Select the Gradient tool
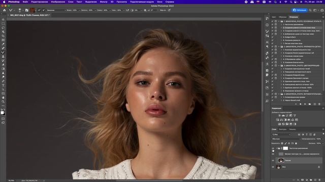The height and width of the screenshot is (182, 325). point(3,69)
